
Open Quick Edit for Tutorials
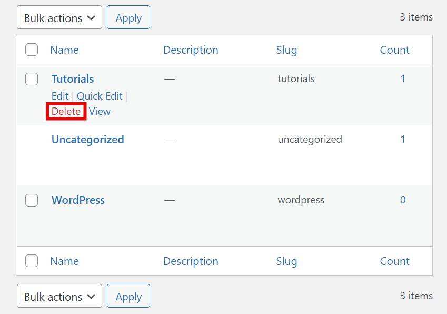click(100, 96)
